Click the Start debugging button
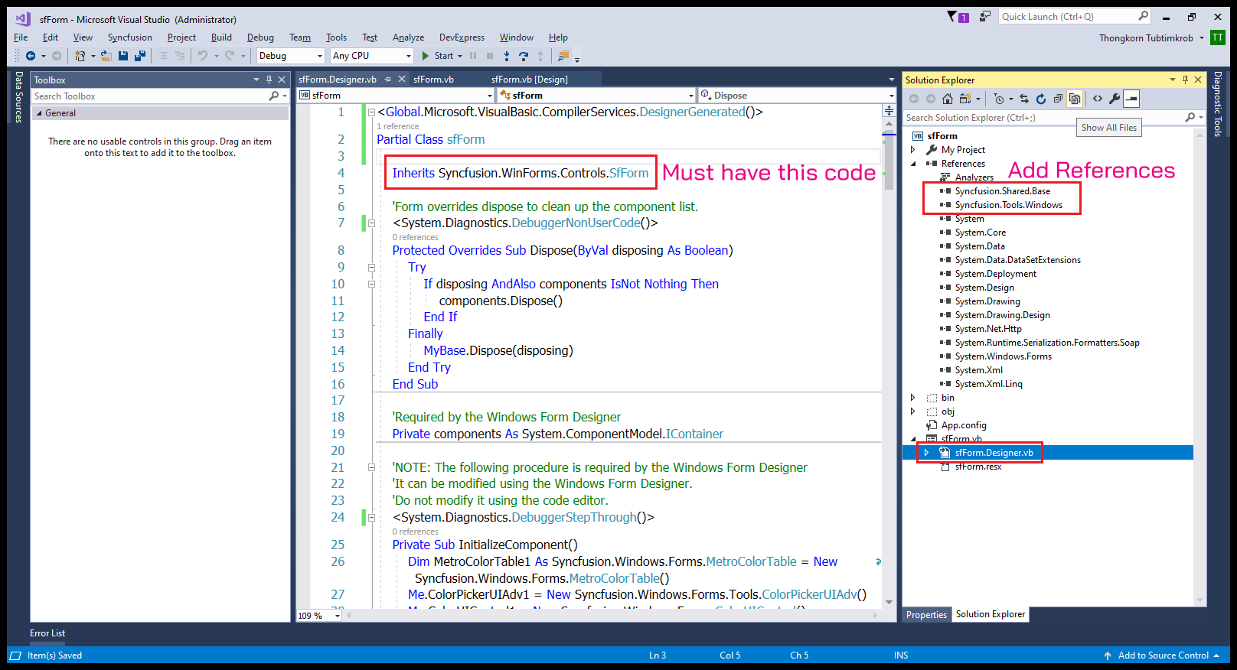 tap(438, 56)
